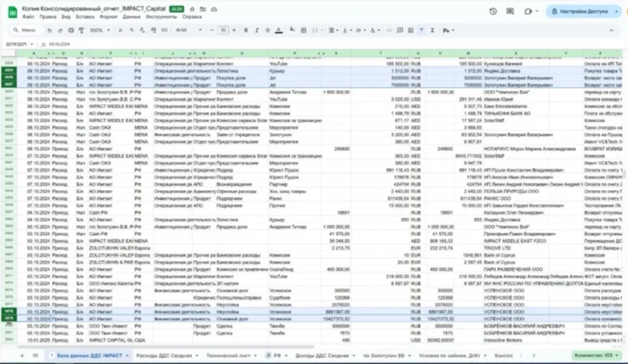The width and height of the screenshot is (628, 364).
Task: Increase the font size with plus button
Action: pyautogui.click(x=234, y=31)
